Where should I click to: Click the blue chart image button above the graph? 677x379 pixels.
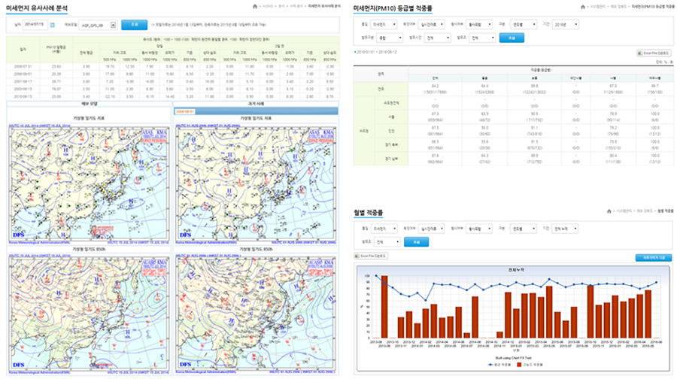[x=654, y=258]
